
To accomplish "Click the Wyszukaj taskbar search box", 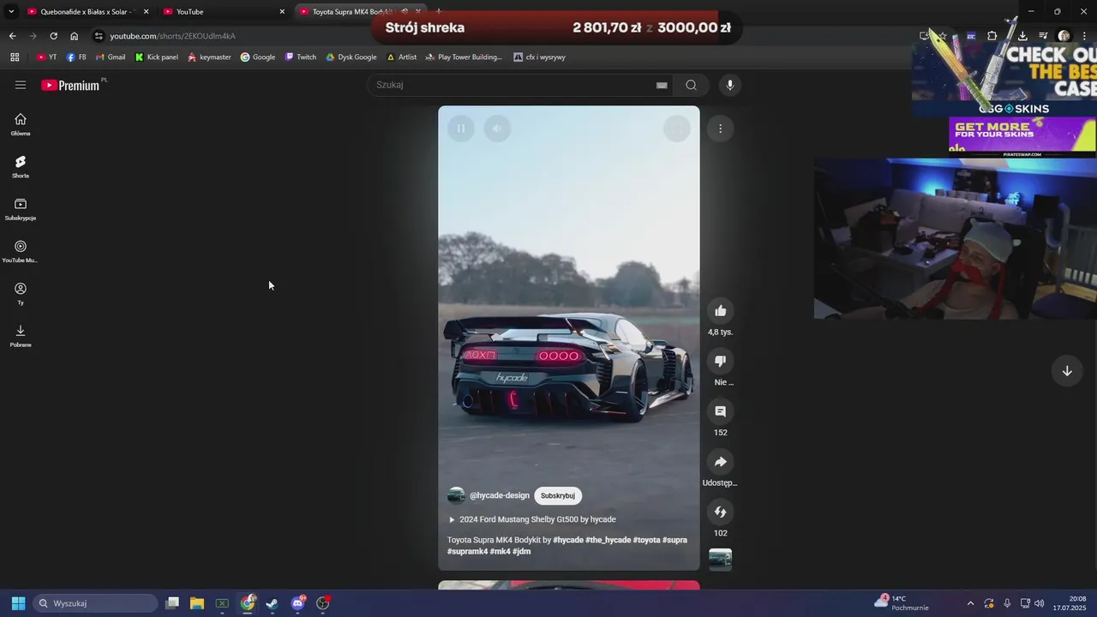I will (96, 603).
